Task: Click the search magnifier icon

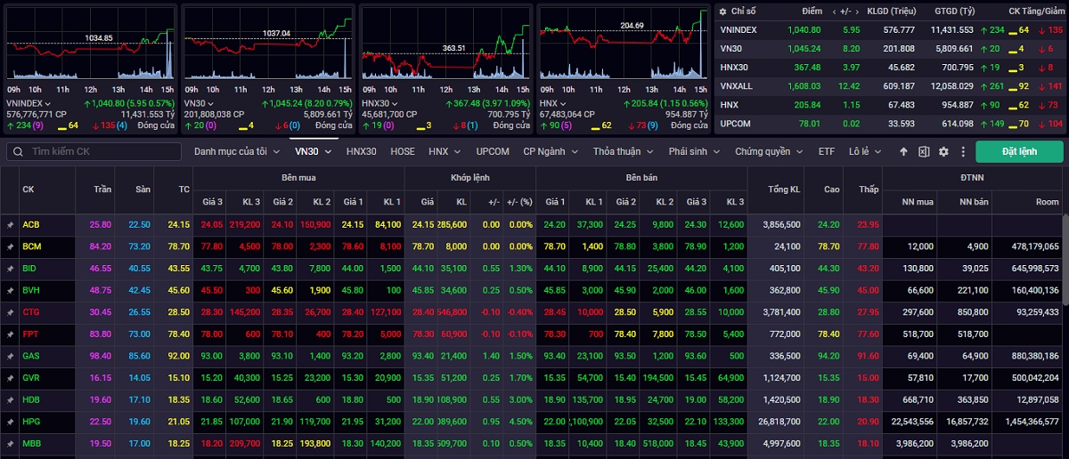Action: [18, 152]
